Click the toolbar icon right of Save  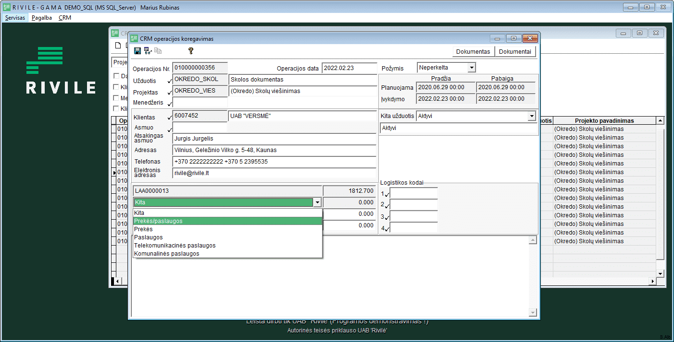coord(148,51)
